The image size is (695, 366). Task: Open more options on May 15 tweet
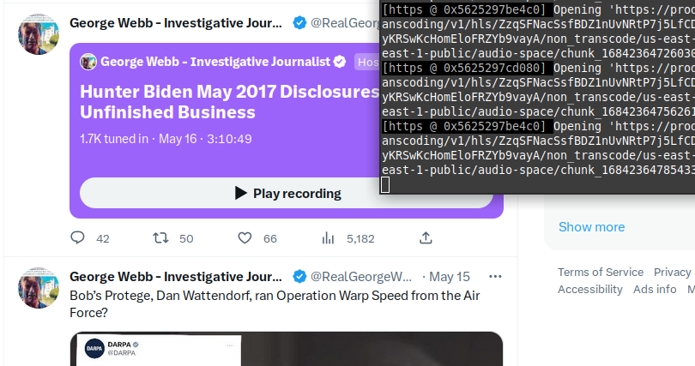(x=495, y=277)
